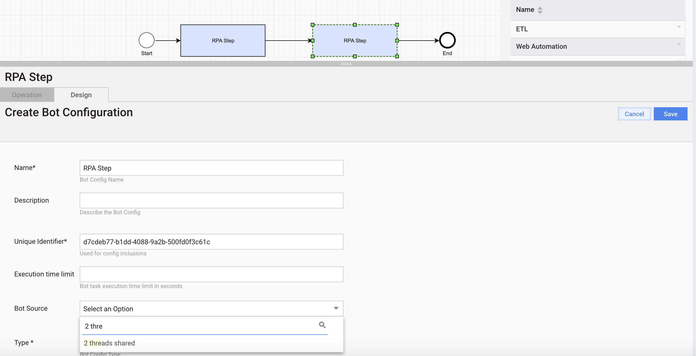The height and width of the screenshot is (356, 696).
Task: Click the Start circle node
Action: click(146, 41)
